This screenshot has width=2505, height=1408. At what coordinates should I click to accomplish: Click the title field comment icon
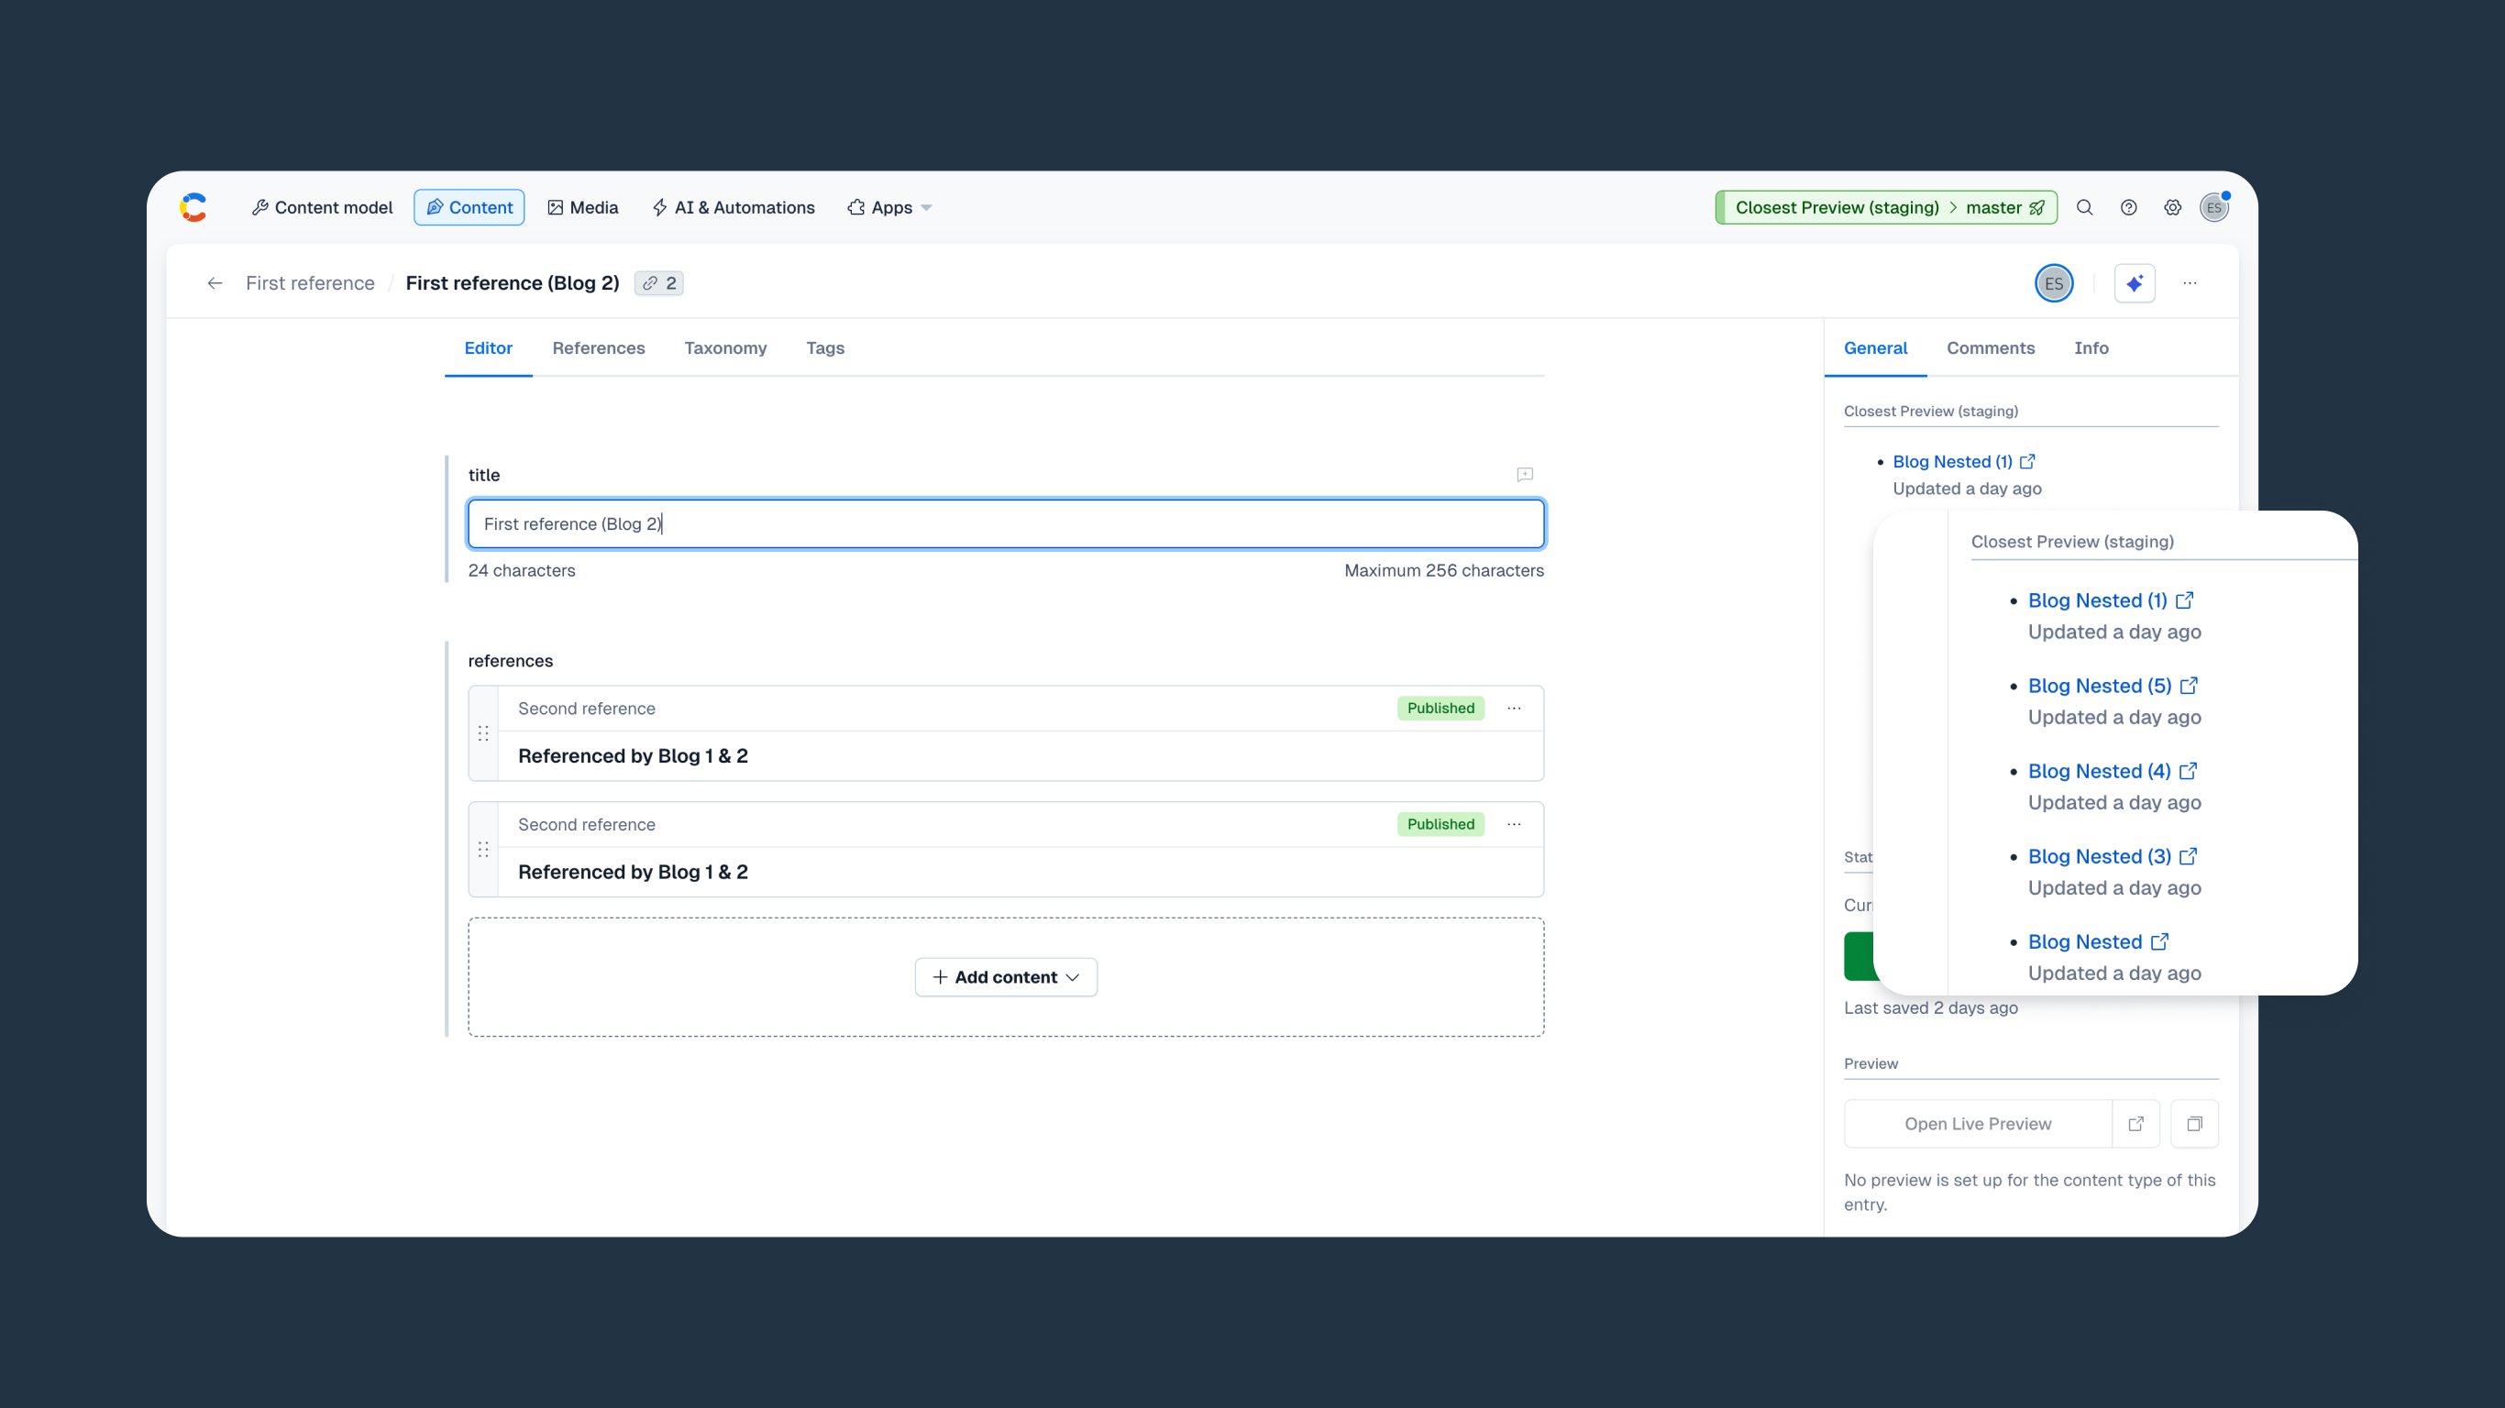[x=1524, y=475]
